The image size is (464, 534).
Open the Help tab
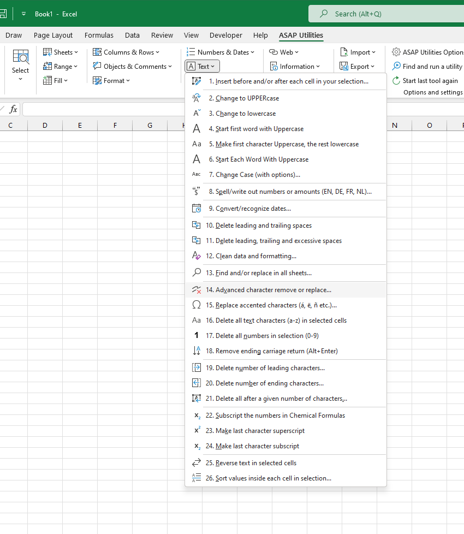tap(260, 35)
